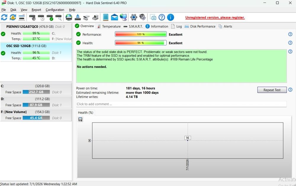Click the camera screenshot capture icon

153,18
